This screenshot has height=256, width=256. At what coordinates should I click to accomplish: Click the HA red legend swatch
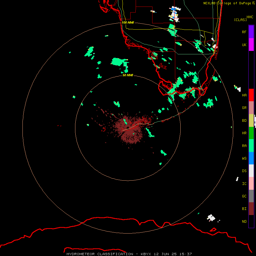(251, 95)
